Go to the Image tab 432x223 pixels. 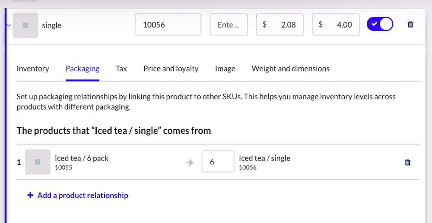pyautogui.click(x=225, y=69)
